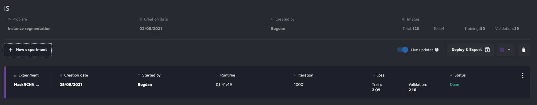Open the MaskRCNN experiment entry
Viewport: 537px width, 105px height.
[26, 84]
